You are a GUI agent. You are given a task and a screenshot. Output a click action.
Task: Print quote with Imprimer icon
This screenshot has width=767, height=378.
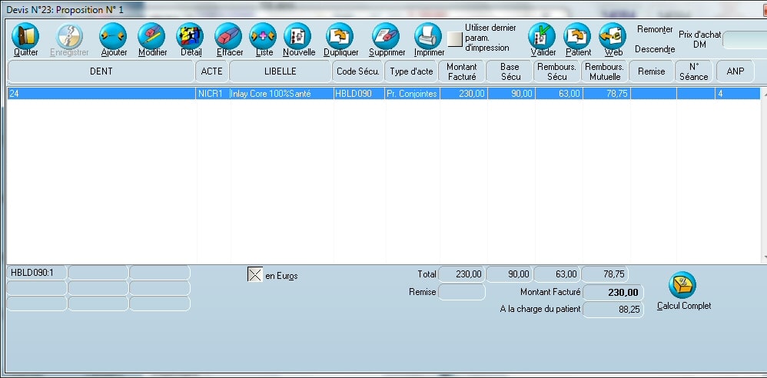click(x=428, y=36)
